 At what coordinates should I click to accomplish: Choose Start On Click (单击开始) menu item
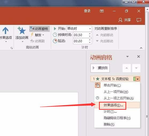click(x=117, y=85)
